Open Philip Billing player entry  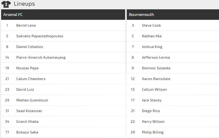(x=153, y=132)
